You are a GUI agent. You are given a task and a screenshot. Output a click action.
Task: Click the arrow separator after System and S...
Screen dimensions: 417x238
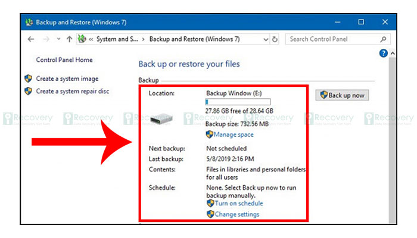pyautogui.click(x=144, y=39)
